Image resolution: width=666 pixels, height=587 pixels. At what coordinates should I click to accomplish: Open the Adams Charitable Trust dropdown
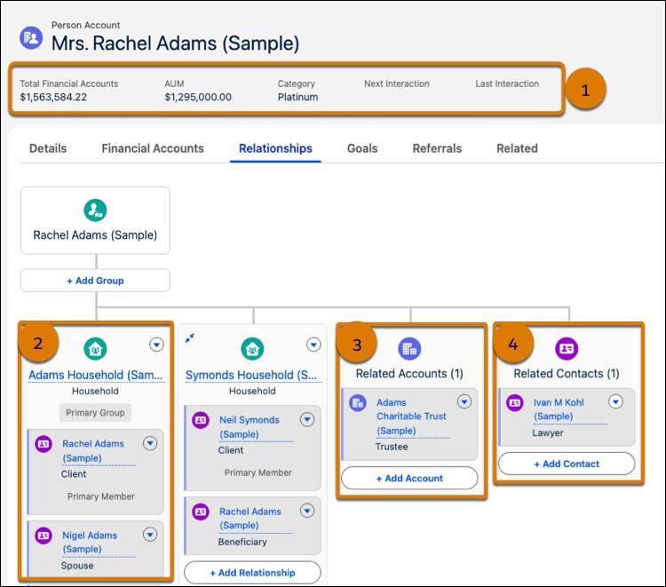tap(464, 401)
